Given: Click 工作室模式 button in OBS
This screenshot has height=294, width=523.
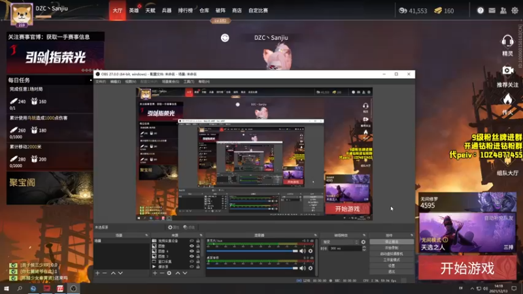Looking at the screenshot, I should click(392, 259).
